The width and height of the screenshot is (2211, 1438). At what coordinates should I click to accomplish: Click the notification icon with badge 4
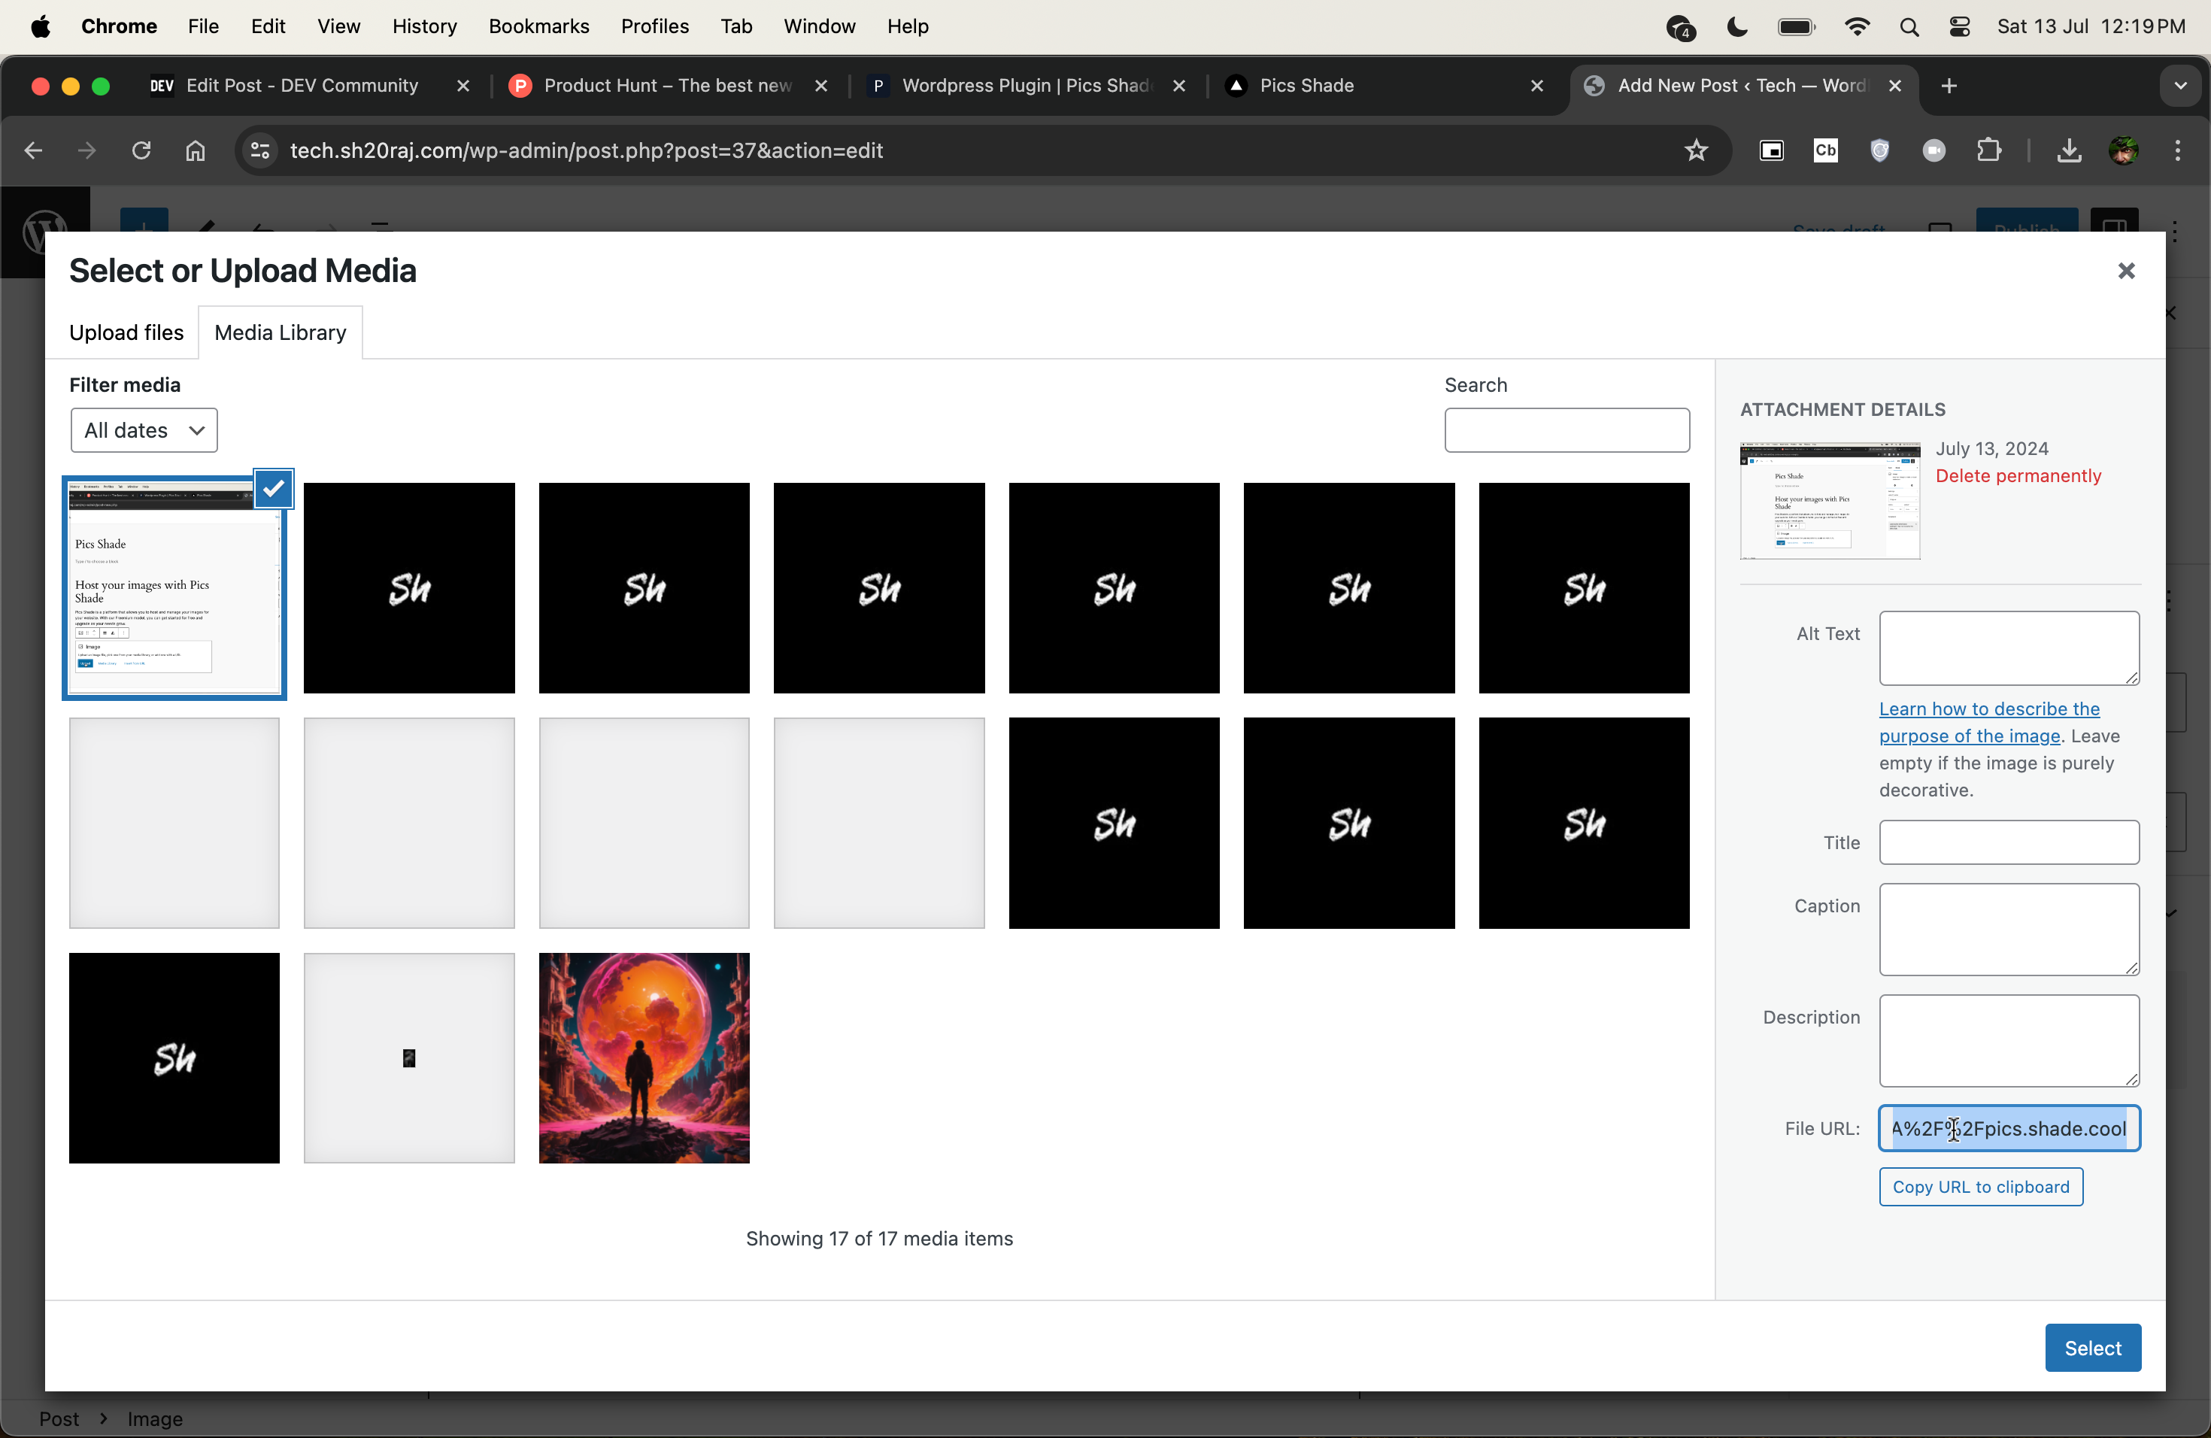[1681, 28]
